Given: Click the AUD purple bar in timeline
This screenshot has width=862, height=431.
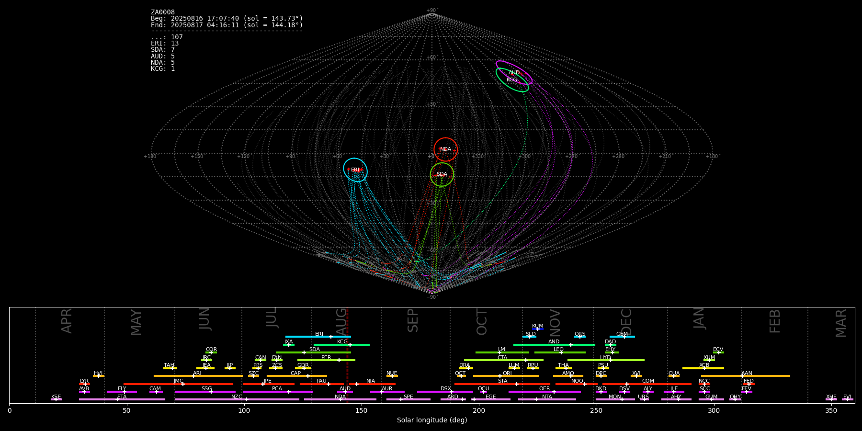Looking at the screenshot, I should [345, 392].
